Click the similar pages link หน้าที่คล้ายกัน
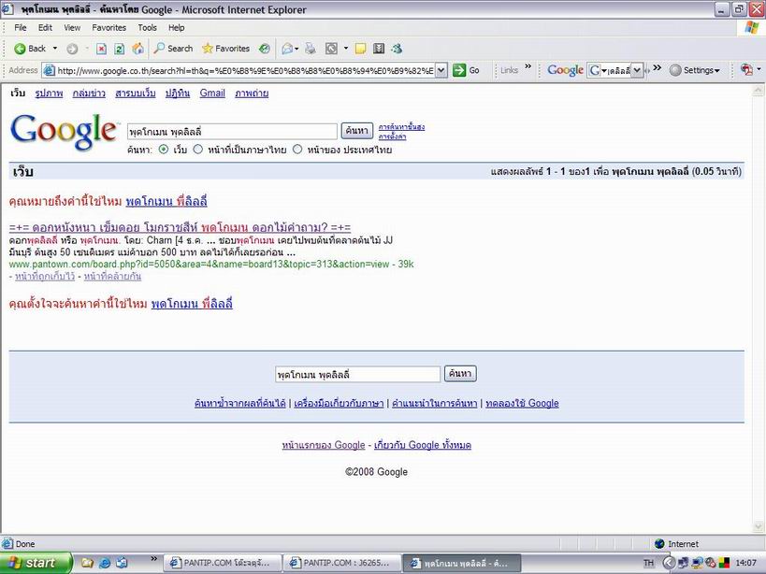 click(112, 277)
